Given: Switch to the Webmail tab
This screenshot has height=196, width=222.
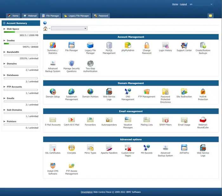Looking at the screenshot, I should pos(30,16).
